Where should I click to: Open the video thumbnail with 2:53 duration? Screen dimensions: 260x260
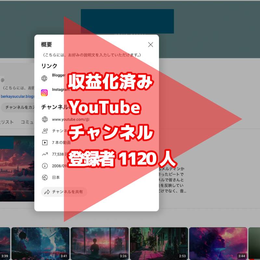(159, 243)
